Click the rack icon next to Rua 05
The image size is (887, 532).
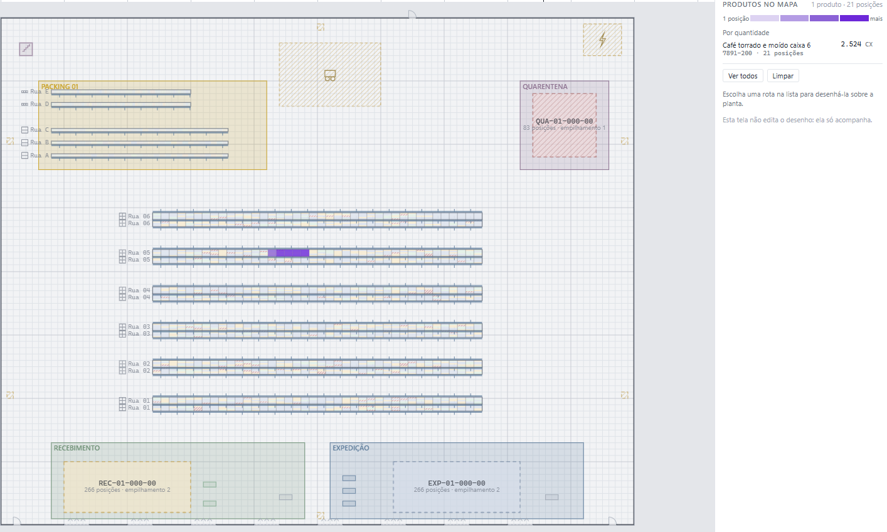pyautogui.click(x=122, y=256)
